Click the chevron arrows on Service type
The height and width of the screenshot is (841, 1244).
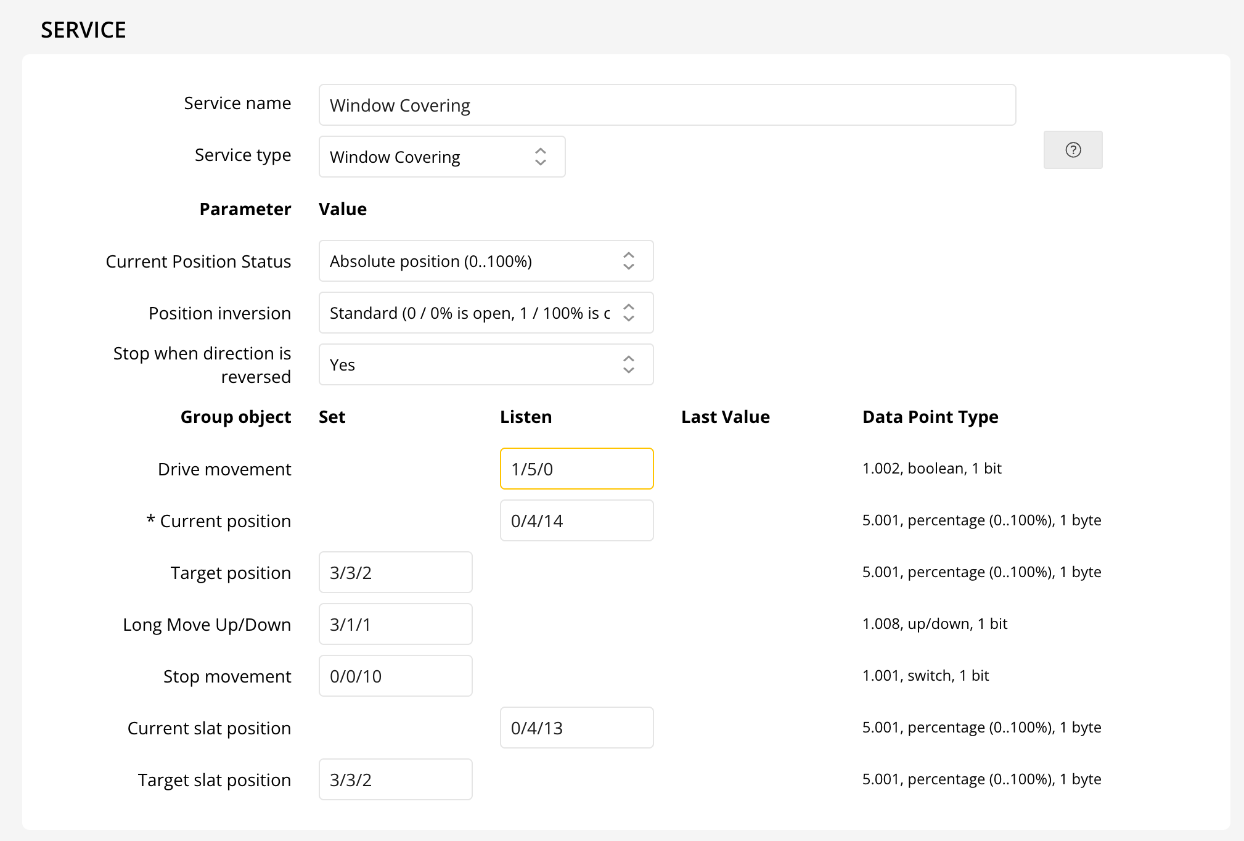(541, 157)
